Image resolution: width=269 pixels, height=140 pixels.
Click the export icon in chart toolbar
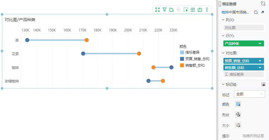pyautogui.click(x=200, y=10)
